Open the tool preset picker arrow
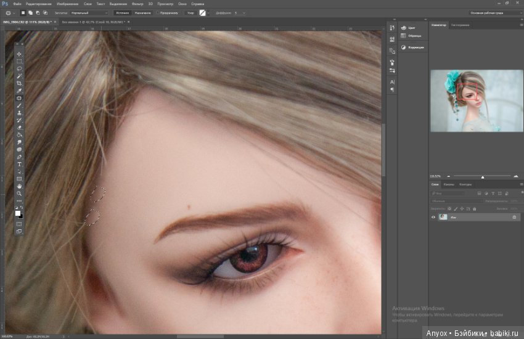Viewport: 524px width, 339px height. [14, 13]
